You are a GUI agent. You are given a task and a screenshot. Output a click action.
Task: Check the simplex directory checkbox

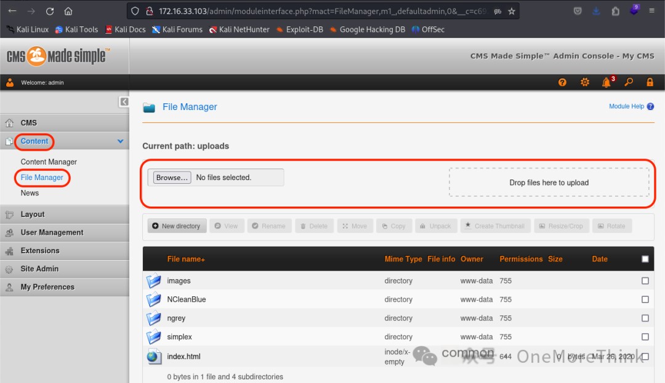coord(645,336)
